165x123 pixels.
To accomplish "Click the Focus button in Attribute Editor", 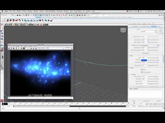I will click(161, 30).
